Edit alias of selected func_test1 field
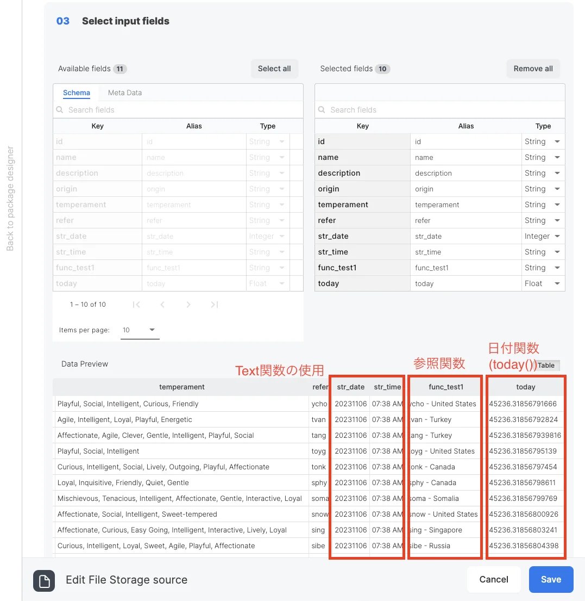This screenshot has width=585, height=601. pos(466,268)
